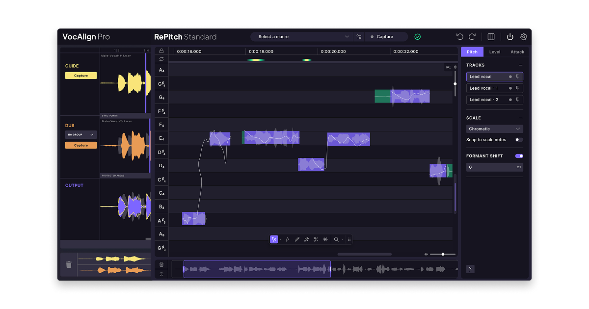Click the note block on A#3 row
The height and width of the screenshot is (309, 589).
pos(193,219)
